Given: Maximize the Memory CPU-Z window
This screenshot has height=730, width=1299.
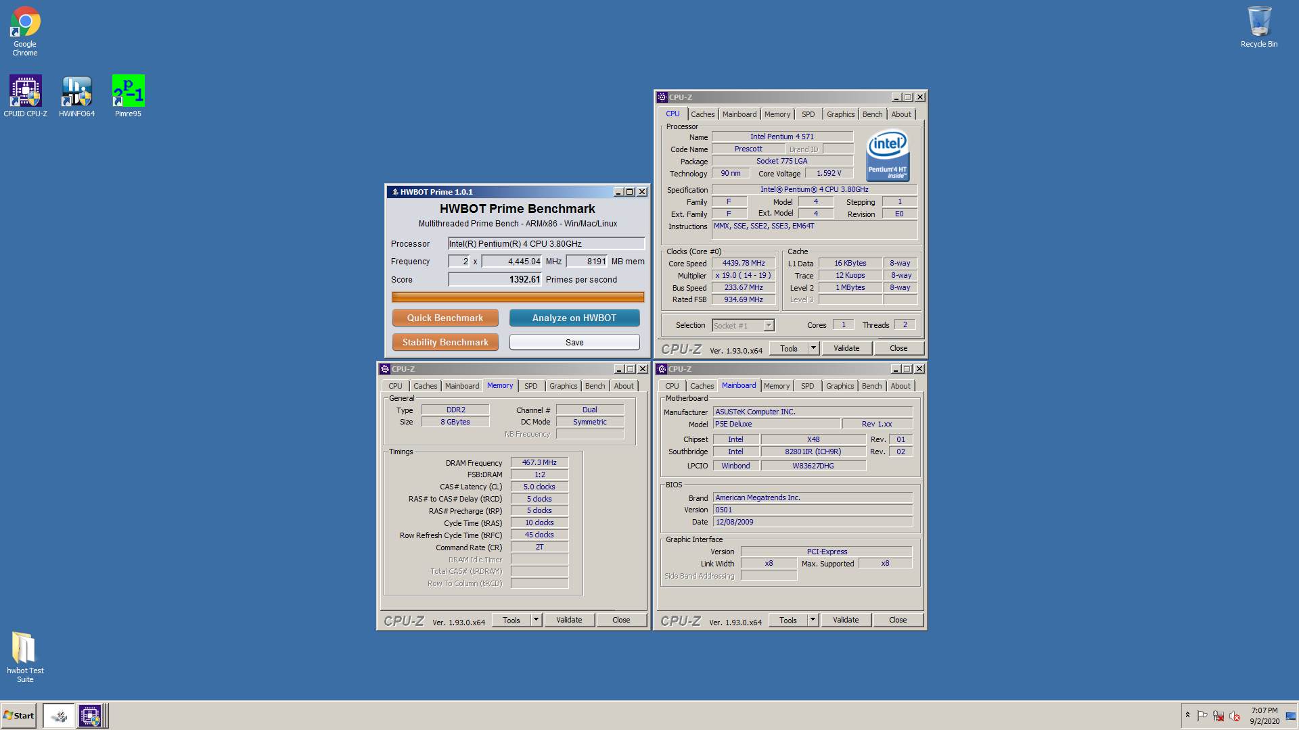Looking at the screenshot, I should pos(631,369).
